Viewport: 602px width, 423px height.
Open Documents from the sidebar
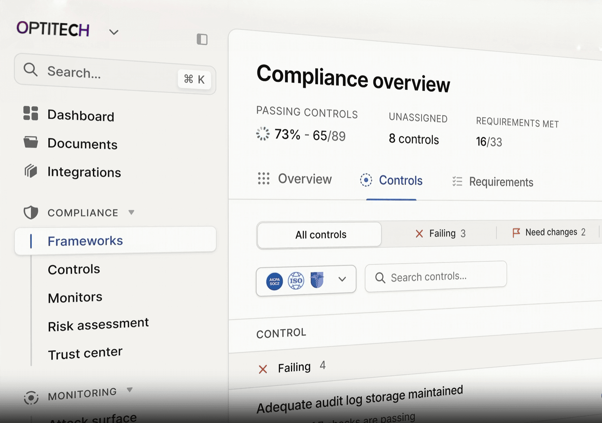pyautogui.click(x=83, y=144)
